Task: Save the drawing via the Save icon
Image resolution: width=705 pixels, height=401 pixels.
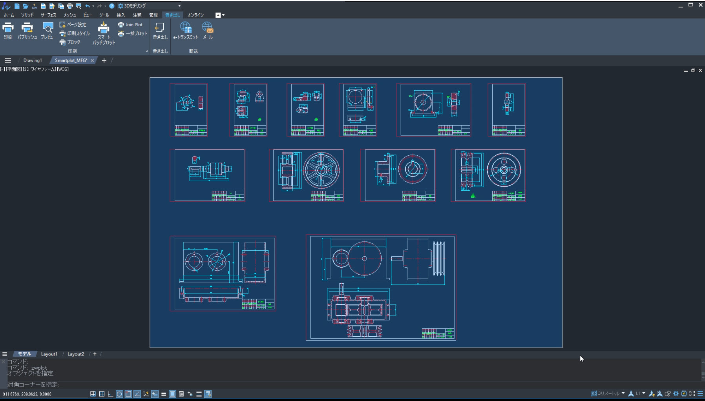Action: pyautogui.click(x=43, y=6)
